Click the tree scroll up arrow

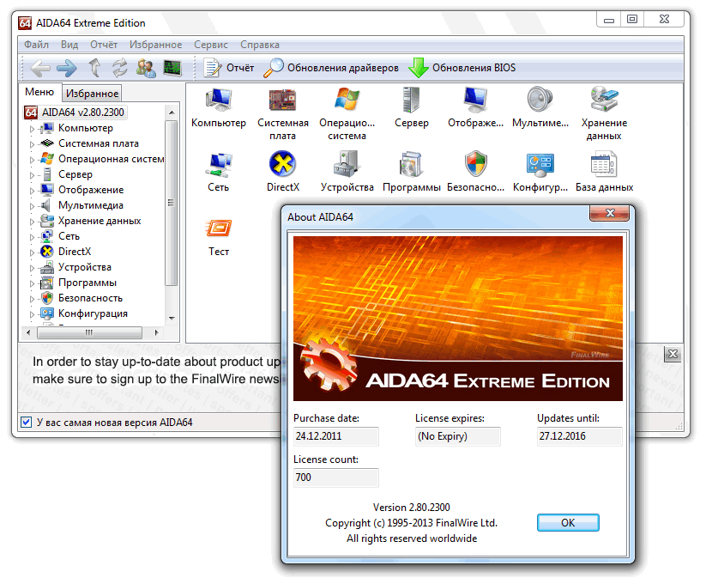172,113
